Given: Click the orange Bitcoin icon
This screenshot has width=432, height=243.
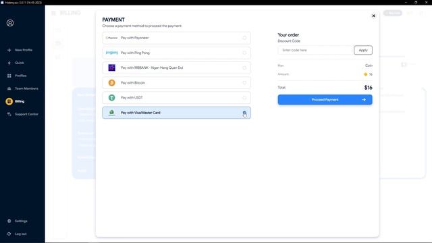Looking at the screenshot, I should (x=111, y=82).
